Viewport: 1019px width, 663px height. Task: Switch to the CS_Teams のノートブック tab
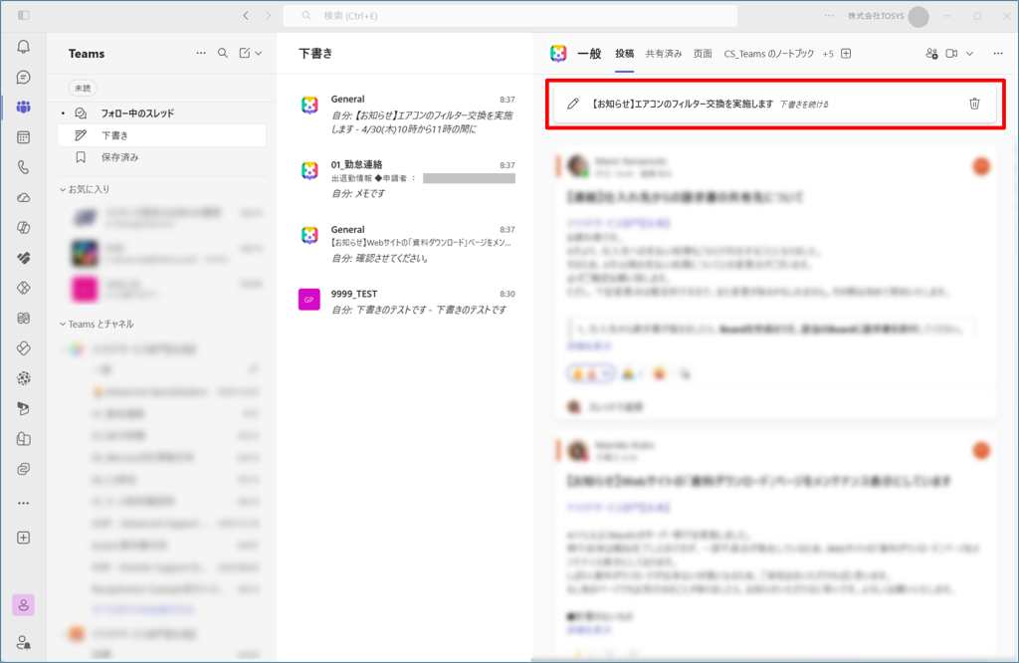coord(768,54)
